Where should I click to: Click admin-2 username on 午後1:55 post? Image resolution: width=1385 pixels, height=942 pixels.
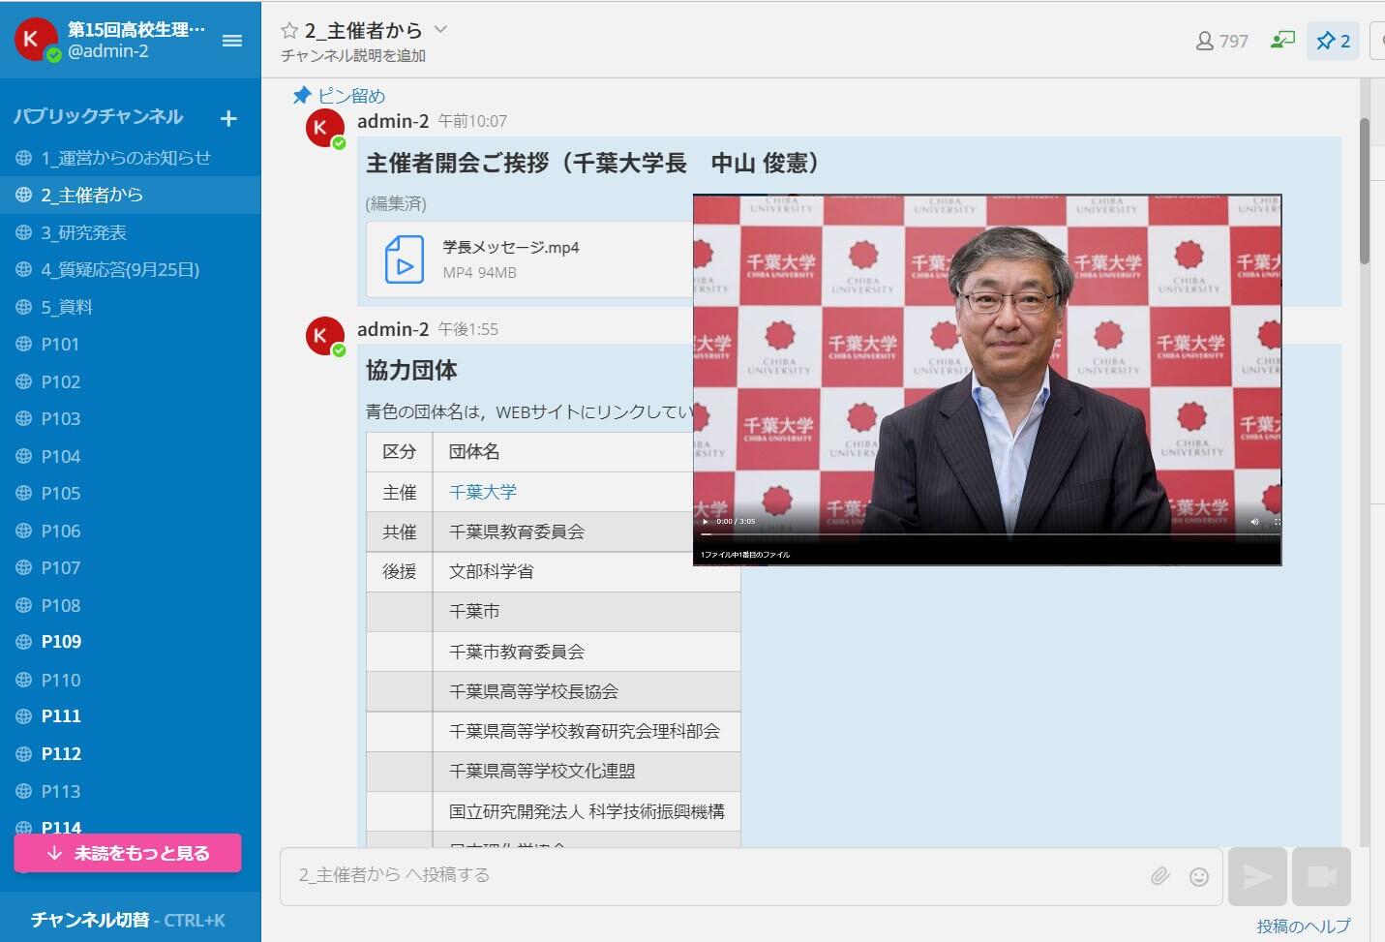393,329
